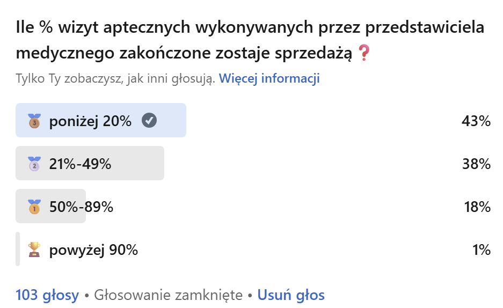
Task: Select the 21%-49% option label
Action: (x=80, y=164)
